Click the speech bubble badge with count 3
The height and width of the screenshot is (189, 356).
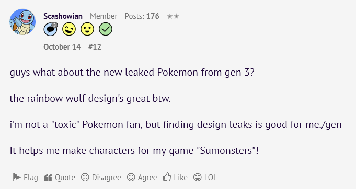coord(50,29)
